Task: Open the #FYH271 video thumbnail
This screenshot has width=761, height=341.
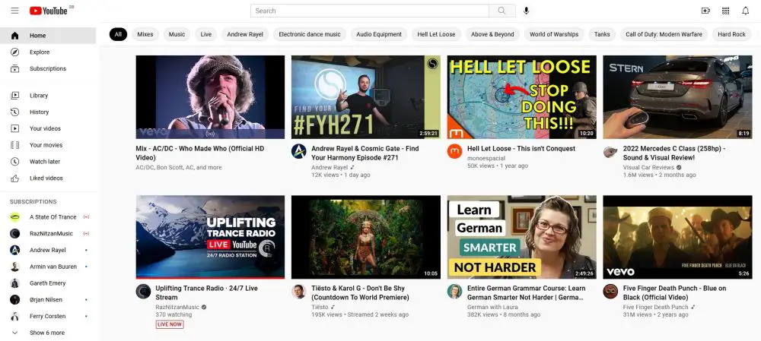Action: click(366, 97)
